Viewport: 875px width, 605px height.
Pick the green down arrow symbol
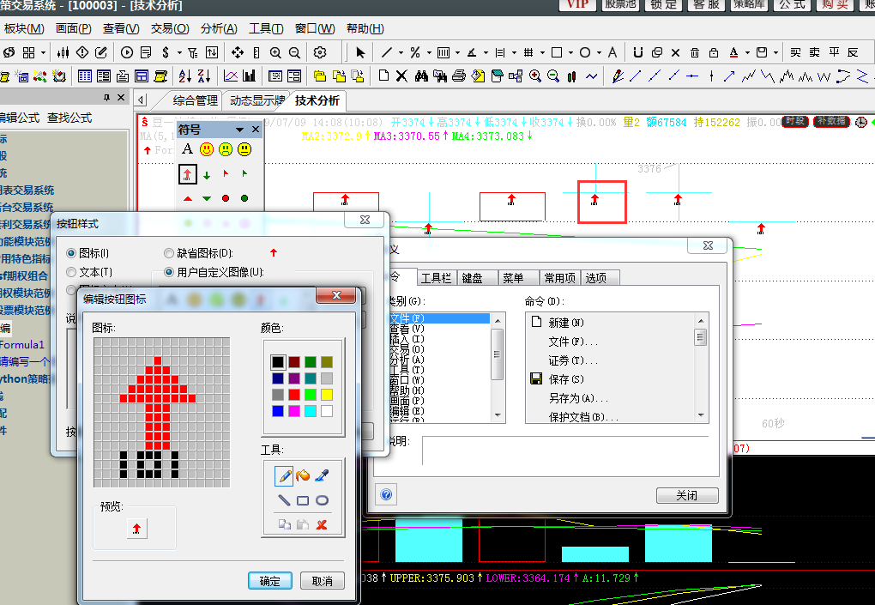207,175
